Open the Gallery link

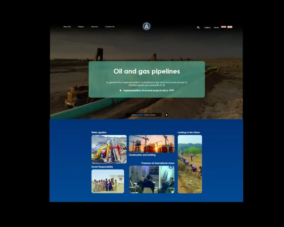click(x=207, y=27)
